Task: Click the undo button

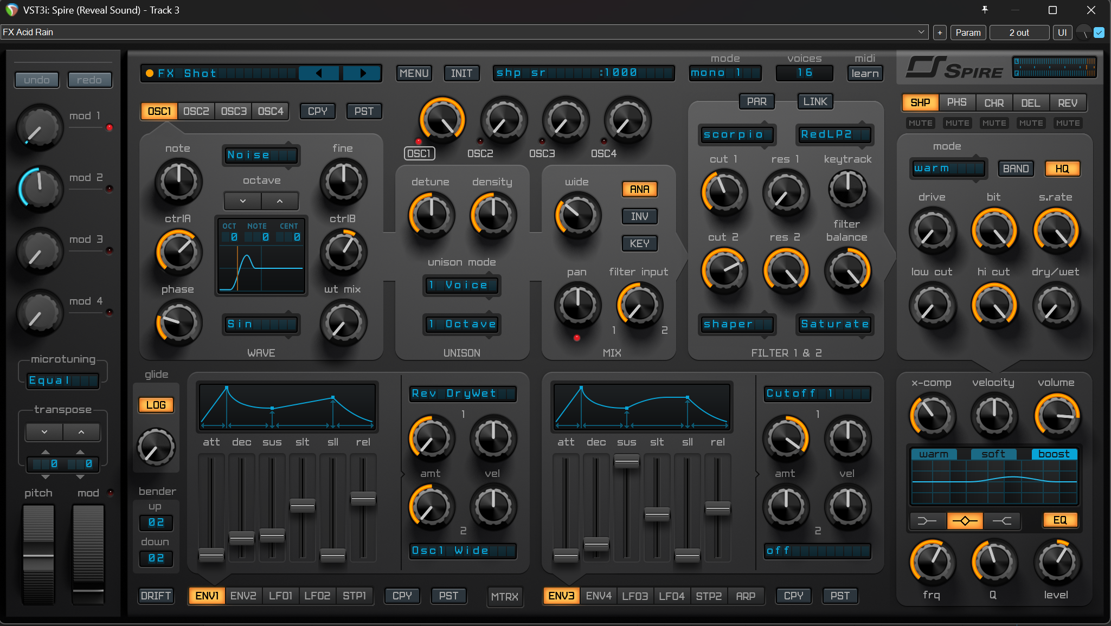Action: coord(36,80)
